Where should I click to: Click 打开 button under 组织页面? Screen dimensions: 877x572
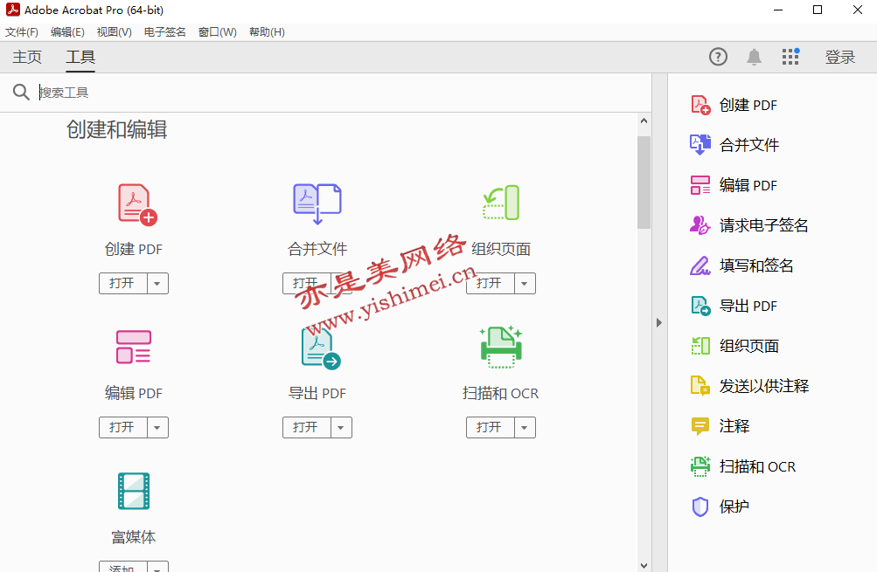(490, 284)
